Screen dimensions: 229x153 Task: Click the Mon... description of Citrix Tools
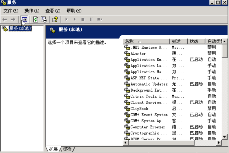(178, 96)
